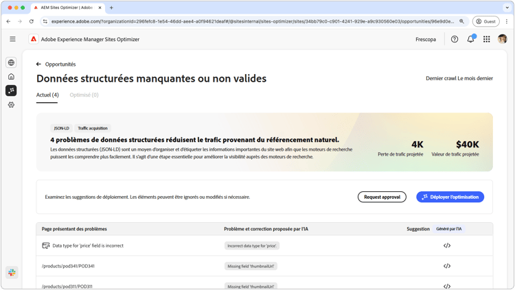Click 'Page présentant des problèmes' column header
This screenshot has height=290, width=515.
[x=74, y=229]
